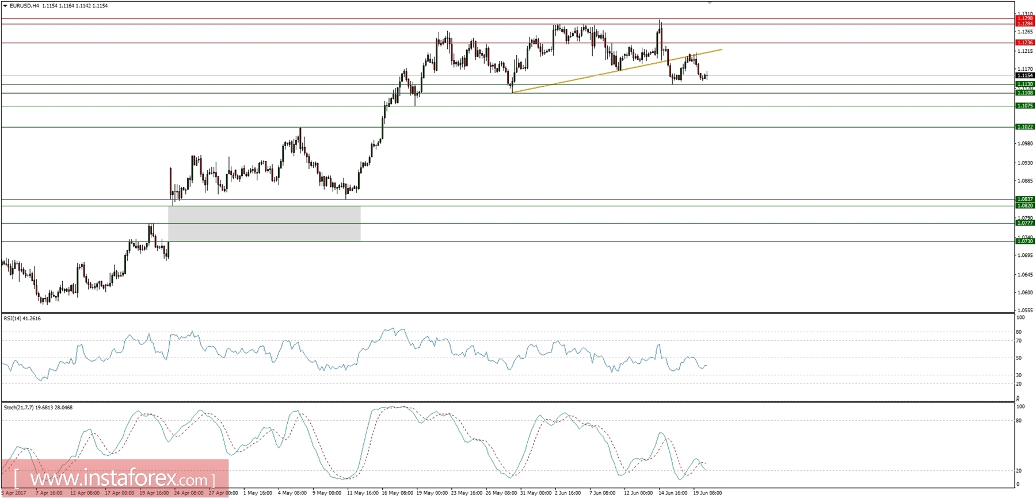The width and height of the screenshot is (1036, 499).
Task: Click the 7 Jun 08:00 time label
Action: coord(602,493)
